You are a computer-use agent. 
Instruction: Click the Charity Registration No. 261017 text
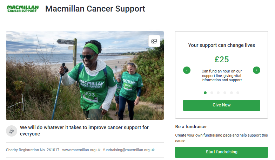click(x=33, y=150)
